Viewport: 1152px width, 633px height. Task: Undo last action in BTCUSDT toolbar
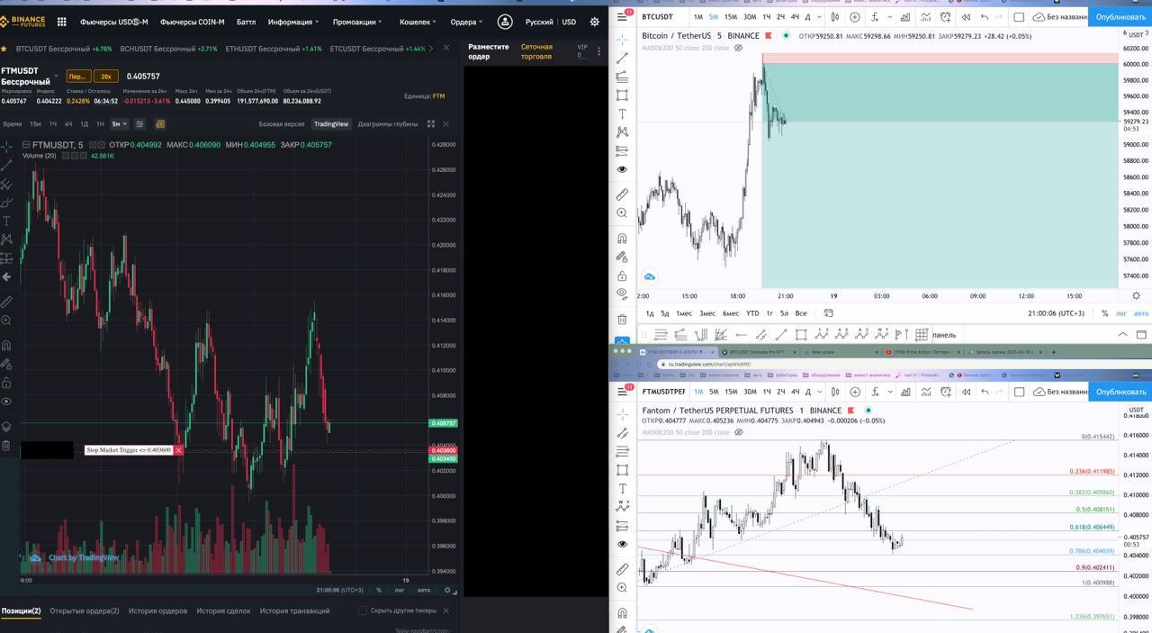(x=985, y=16)
